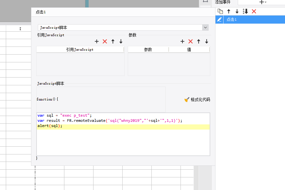Move the 参数 entry down
This screenshot has height=190, width=285.
[x=207, y=41]
